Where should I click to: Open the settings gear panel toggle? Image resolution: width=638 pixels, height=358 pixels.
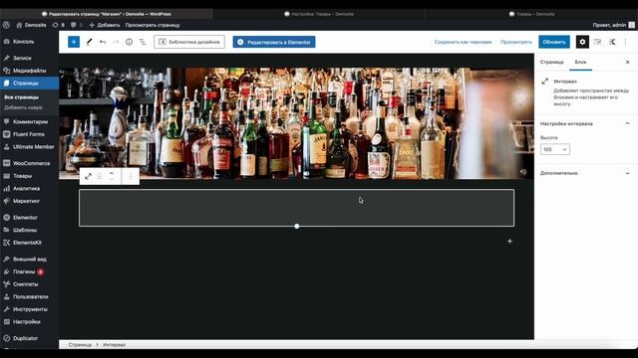pos(582,42)
